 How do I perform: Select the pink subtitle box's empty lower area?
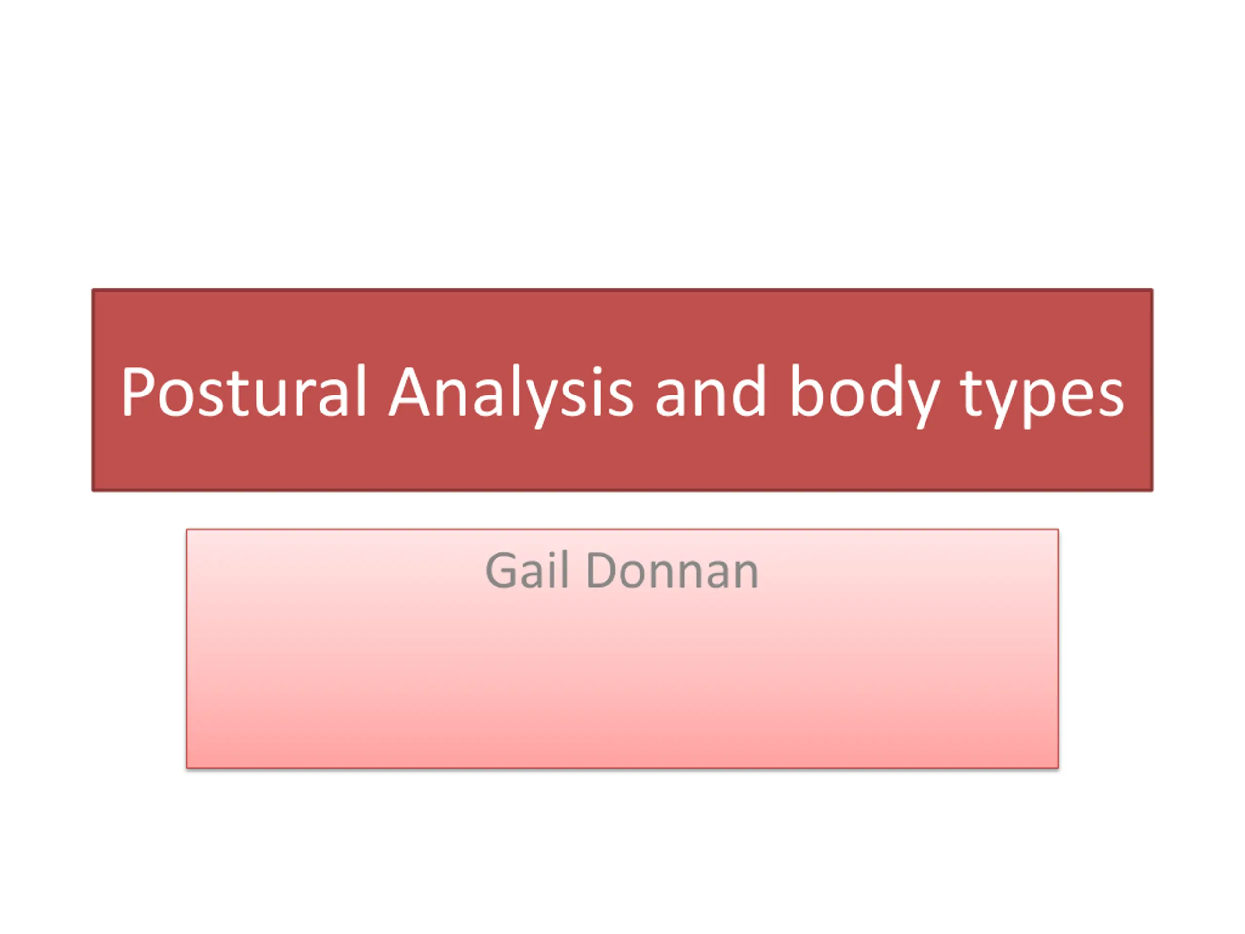(622, 681)
